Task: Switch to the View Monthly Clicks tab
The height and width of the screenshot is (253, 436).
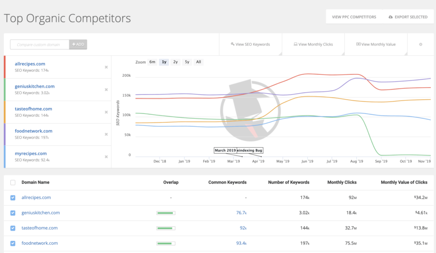Action: click(313, 45)
